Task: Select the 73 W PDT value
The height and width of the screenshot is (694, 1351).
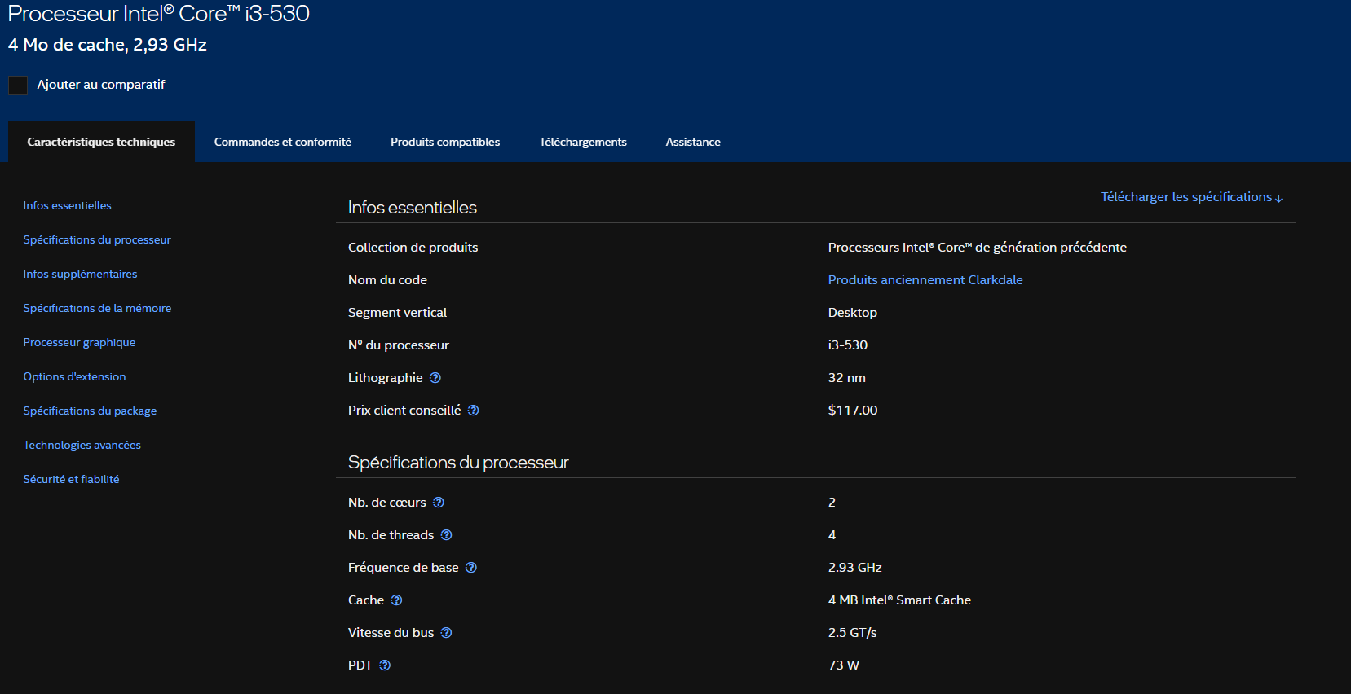Action: point(844,665)
